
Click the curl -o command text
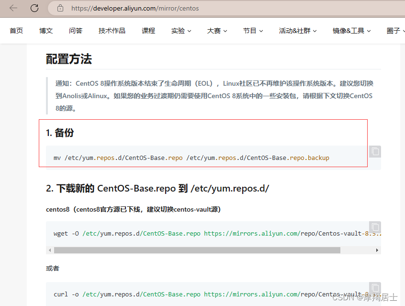tap(217, 295)
